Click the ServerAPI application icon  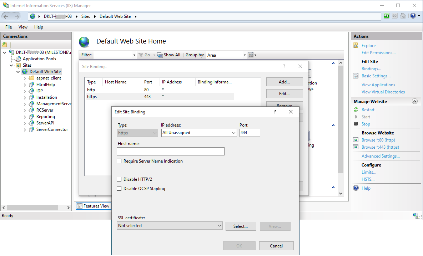(x=31, y=123)
